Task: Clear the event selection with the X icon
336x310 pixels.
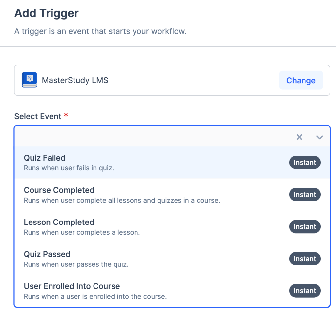Action: click(x=299, y=137)
